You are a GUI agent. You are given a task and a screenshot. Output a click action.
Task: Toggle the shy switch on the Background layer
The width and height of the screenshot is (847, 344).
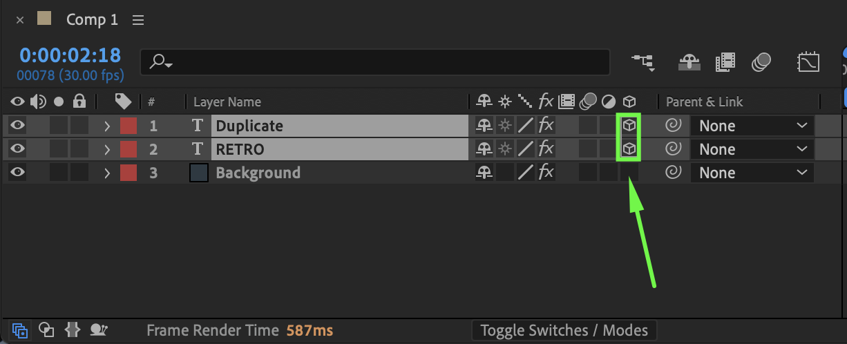(484, 173)
